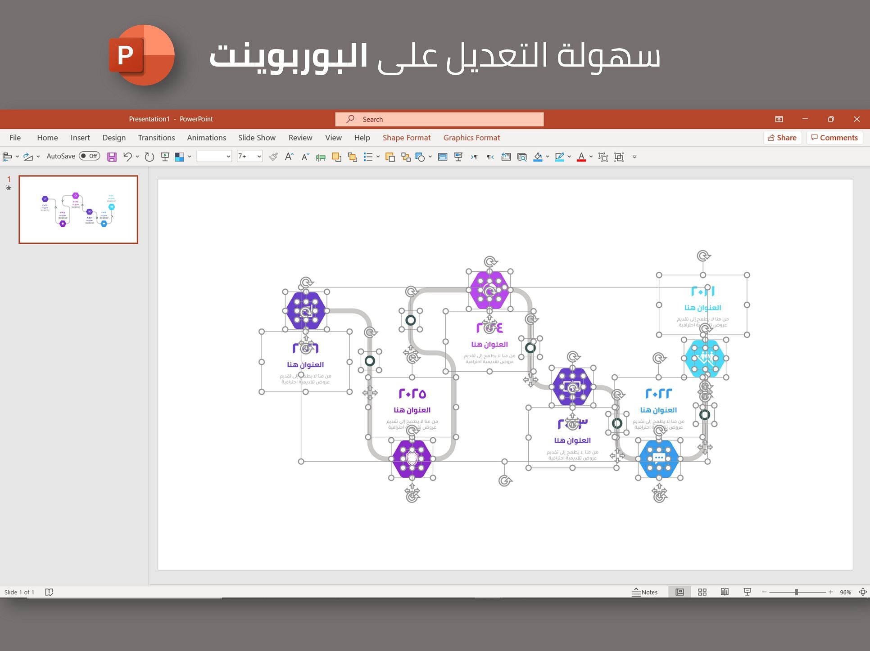Expand the Shape Fill dropdown arrow
The image size is (870, 651).
(x=548, y=157)
